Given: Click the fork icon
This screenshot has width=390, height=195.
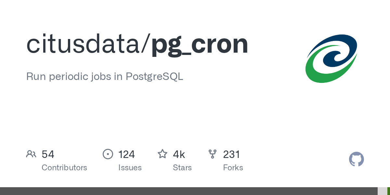Looking at the screenshot, I should 213,154.
